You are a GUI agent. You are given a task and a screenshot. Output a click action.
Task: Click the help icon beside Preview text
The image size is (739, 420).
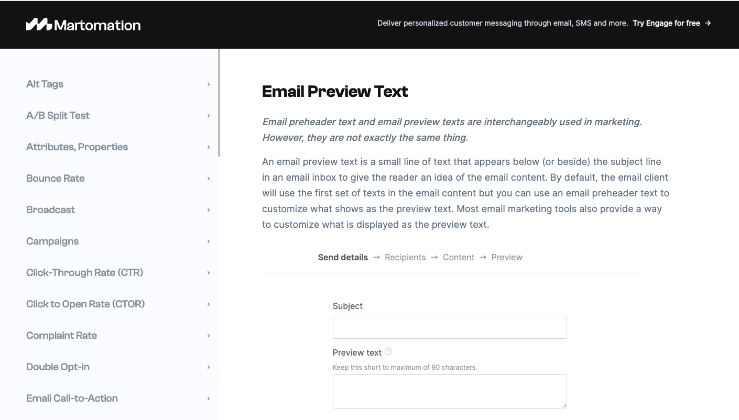coord(388,352)
